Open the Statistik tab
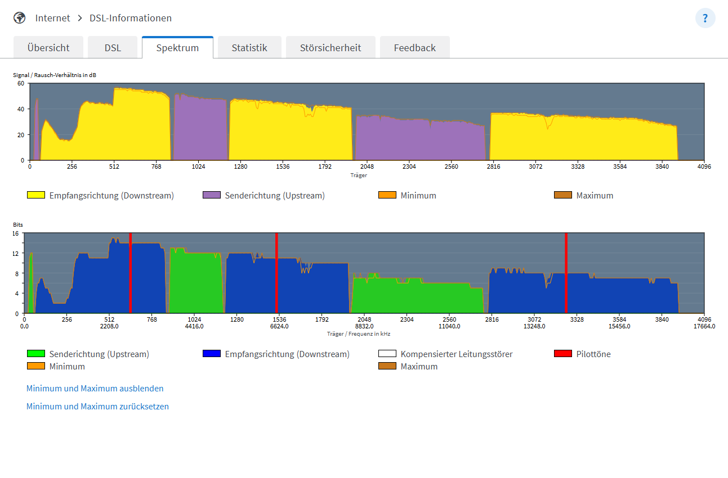 point(249,47)
